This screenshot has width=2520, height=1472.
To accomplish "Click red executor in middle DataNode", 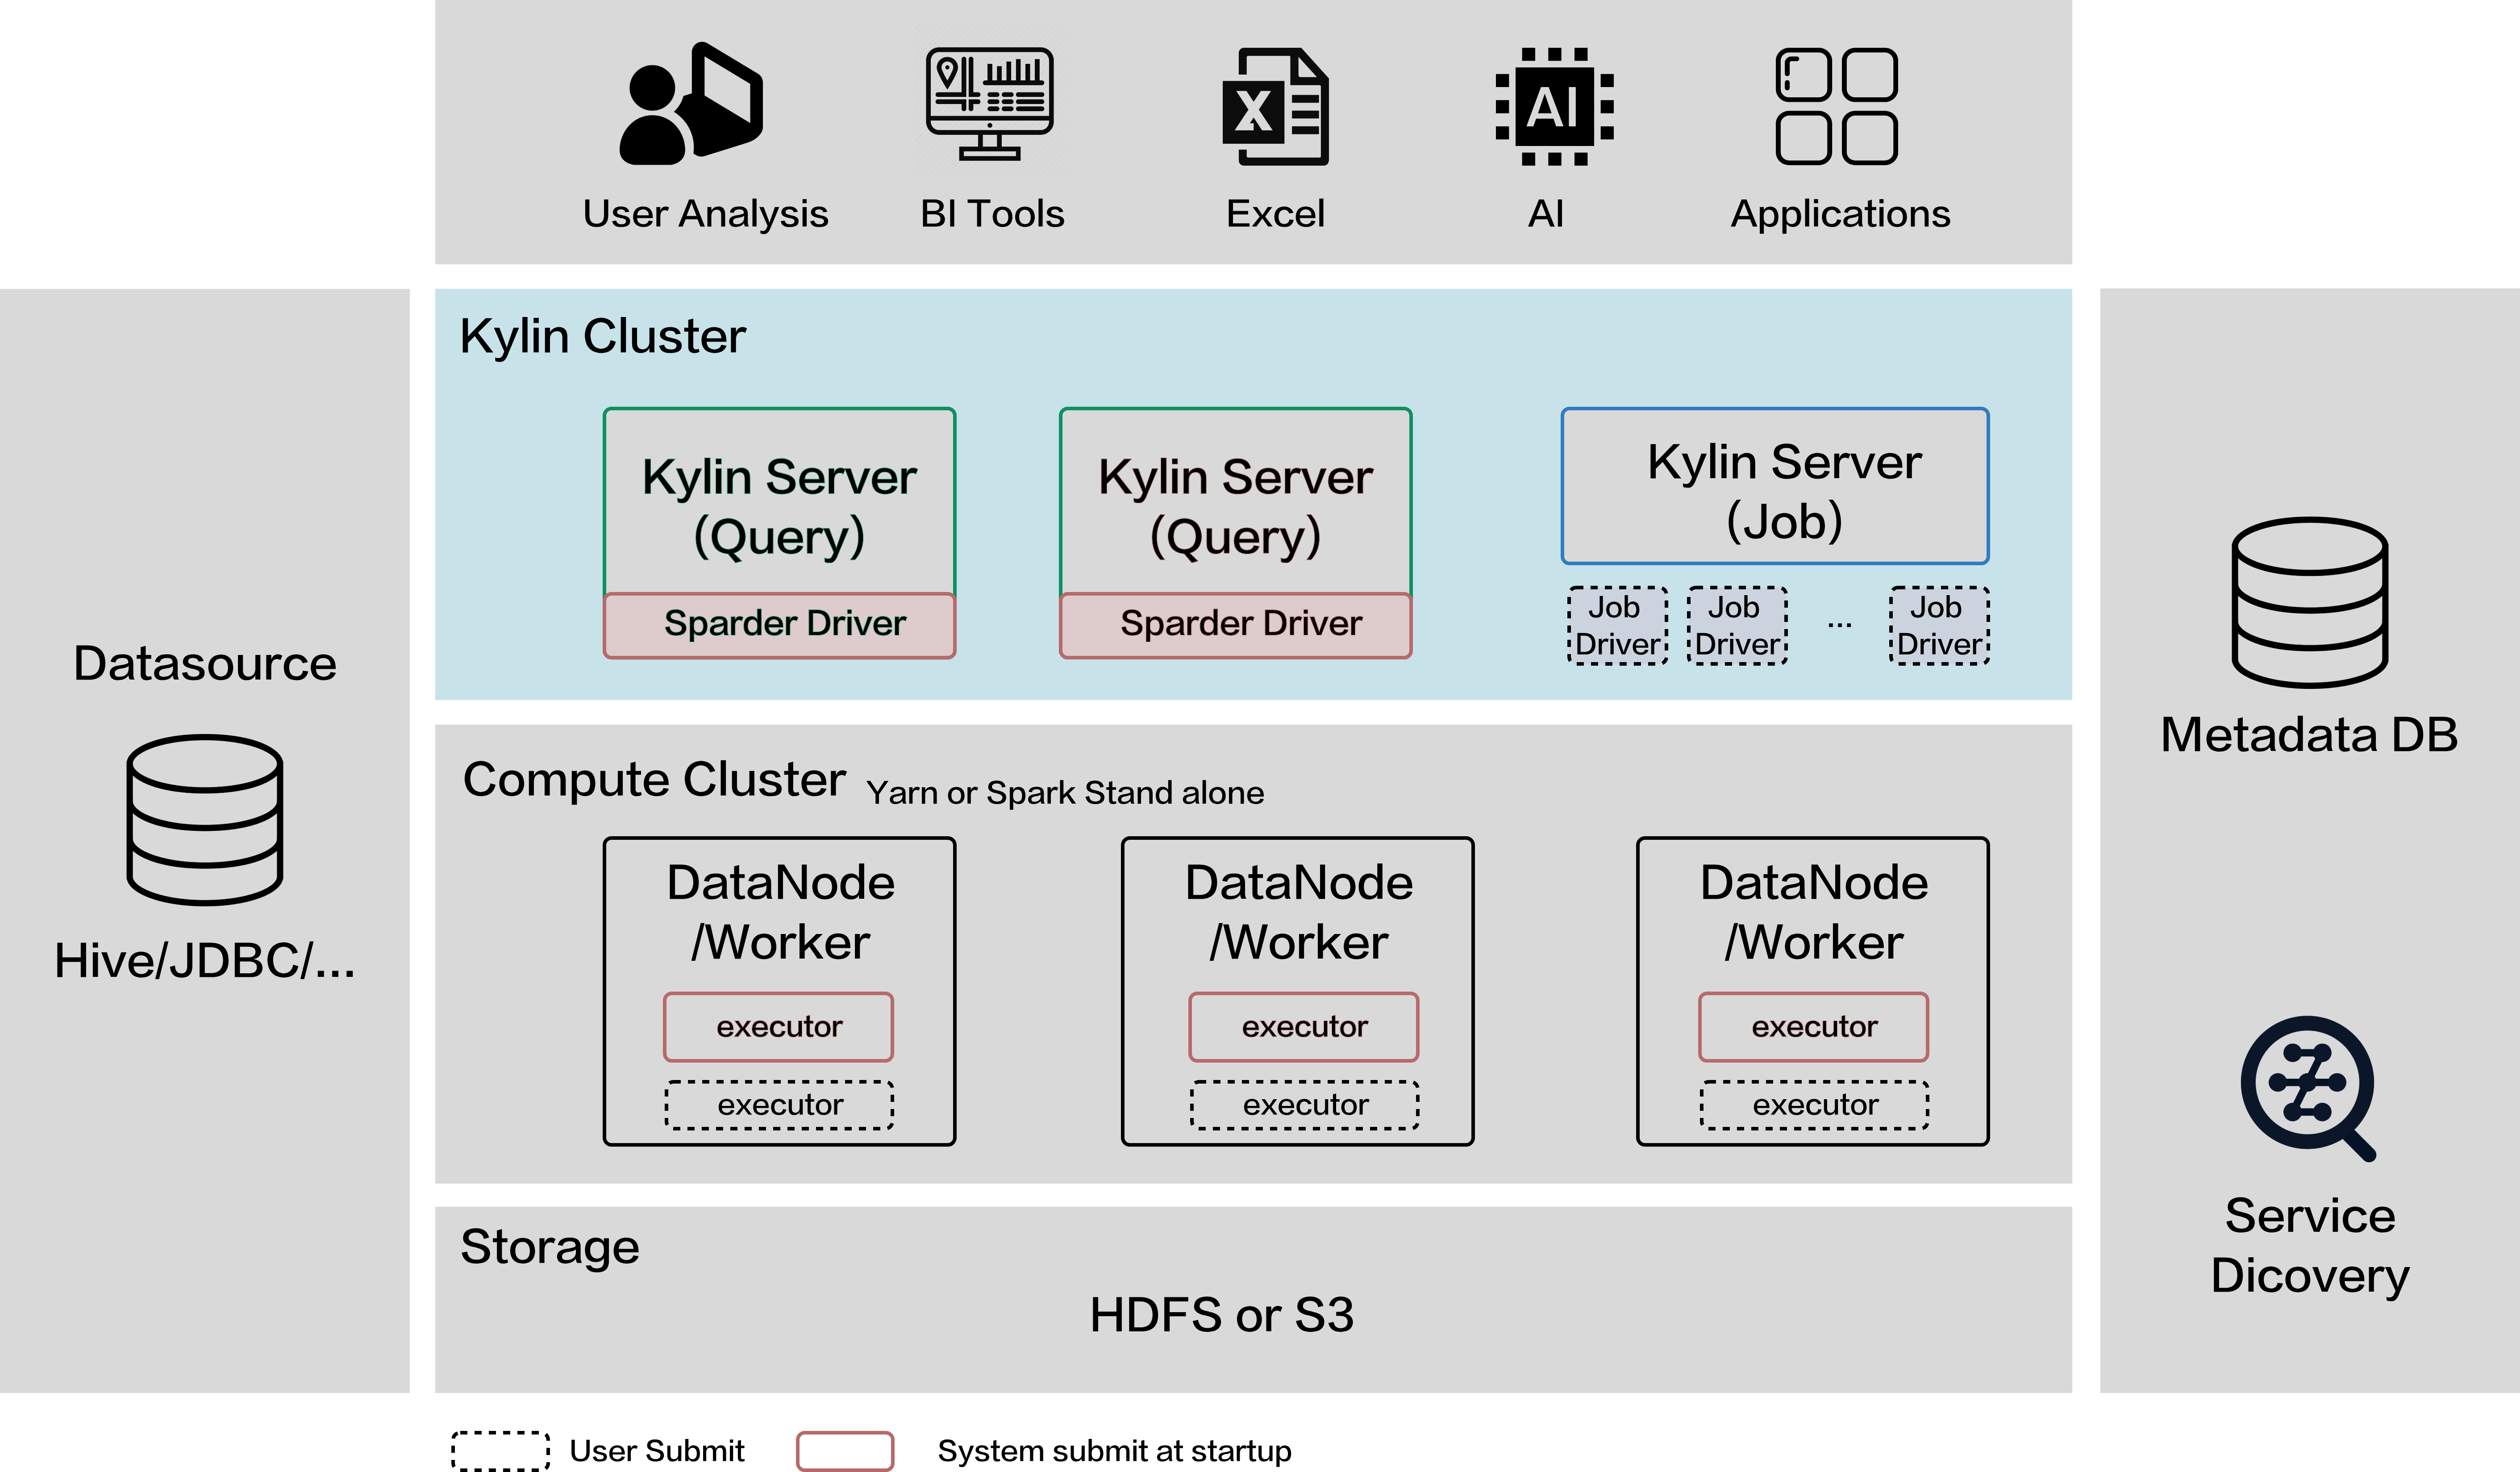I will [1303, 1027].
